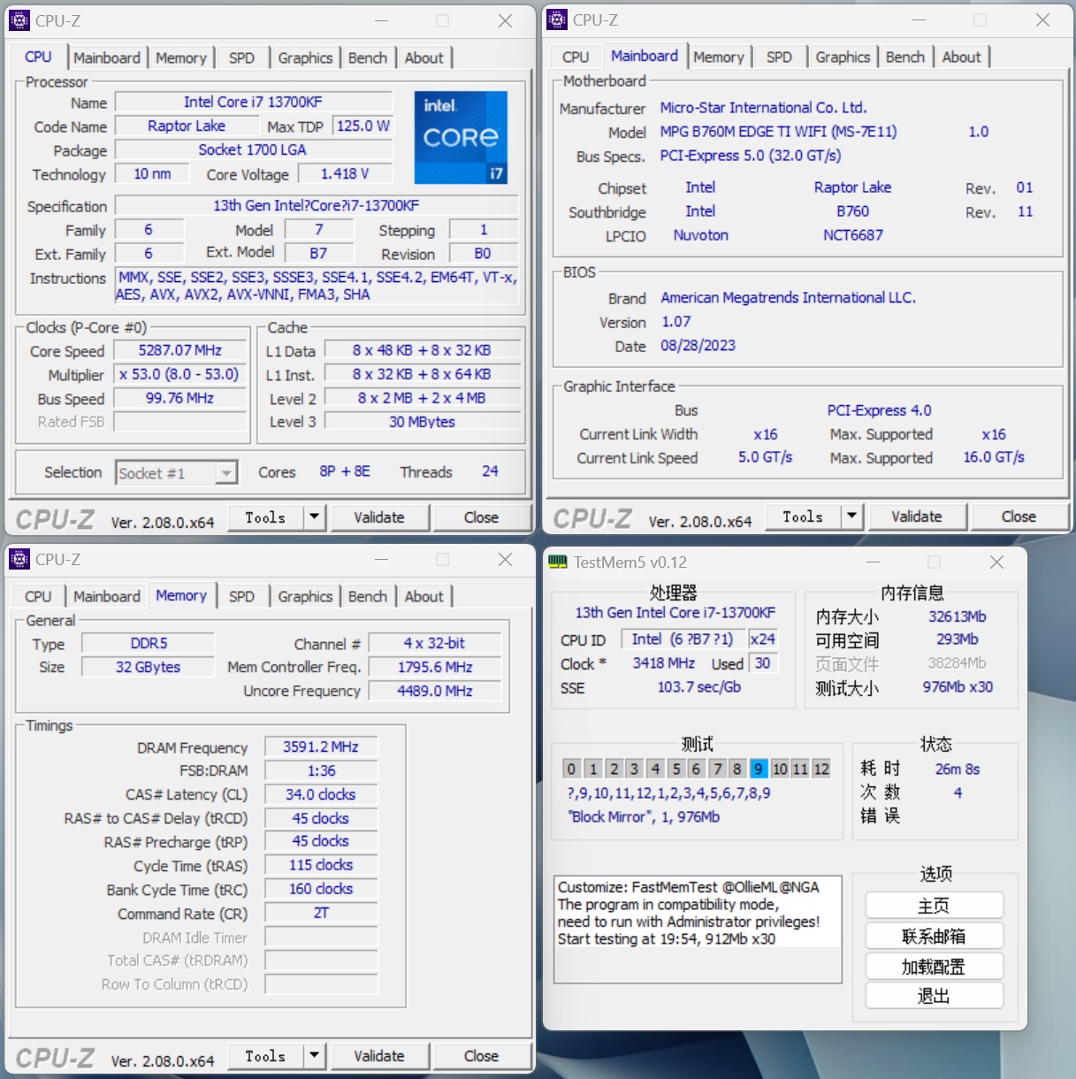This screenshot has width=1076, height=1079.
Task: Open Graphics tab in Mainboard window
Action: [x=843, y=57]
